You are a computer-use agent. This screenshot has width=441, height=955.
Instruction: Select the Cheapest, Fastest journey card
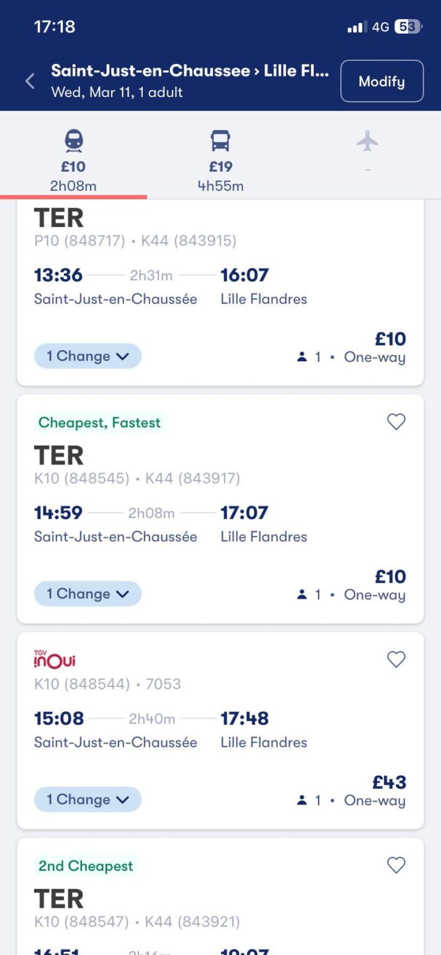220,510
